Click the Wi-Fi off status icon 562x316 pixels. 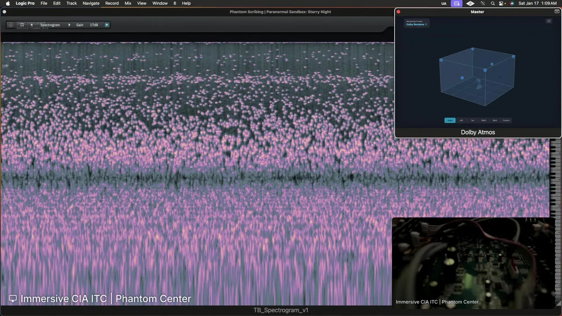[483, 4]
